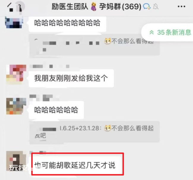Tap the blue chat bubble icon in title
The image size is (193, 180).
pos(147,7)
